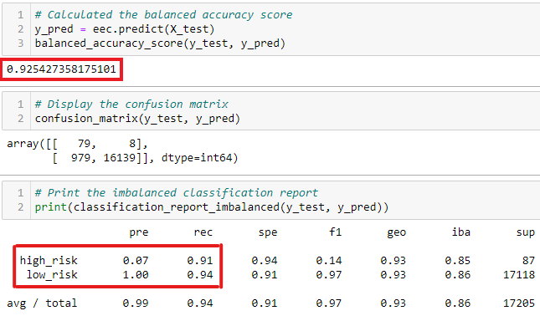This screenshot has width=540, height=316.
Task: Click the Display the confusion matrix comment
Action: [131, 104]
